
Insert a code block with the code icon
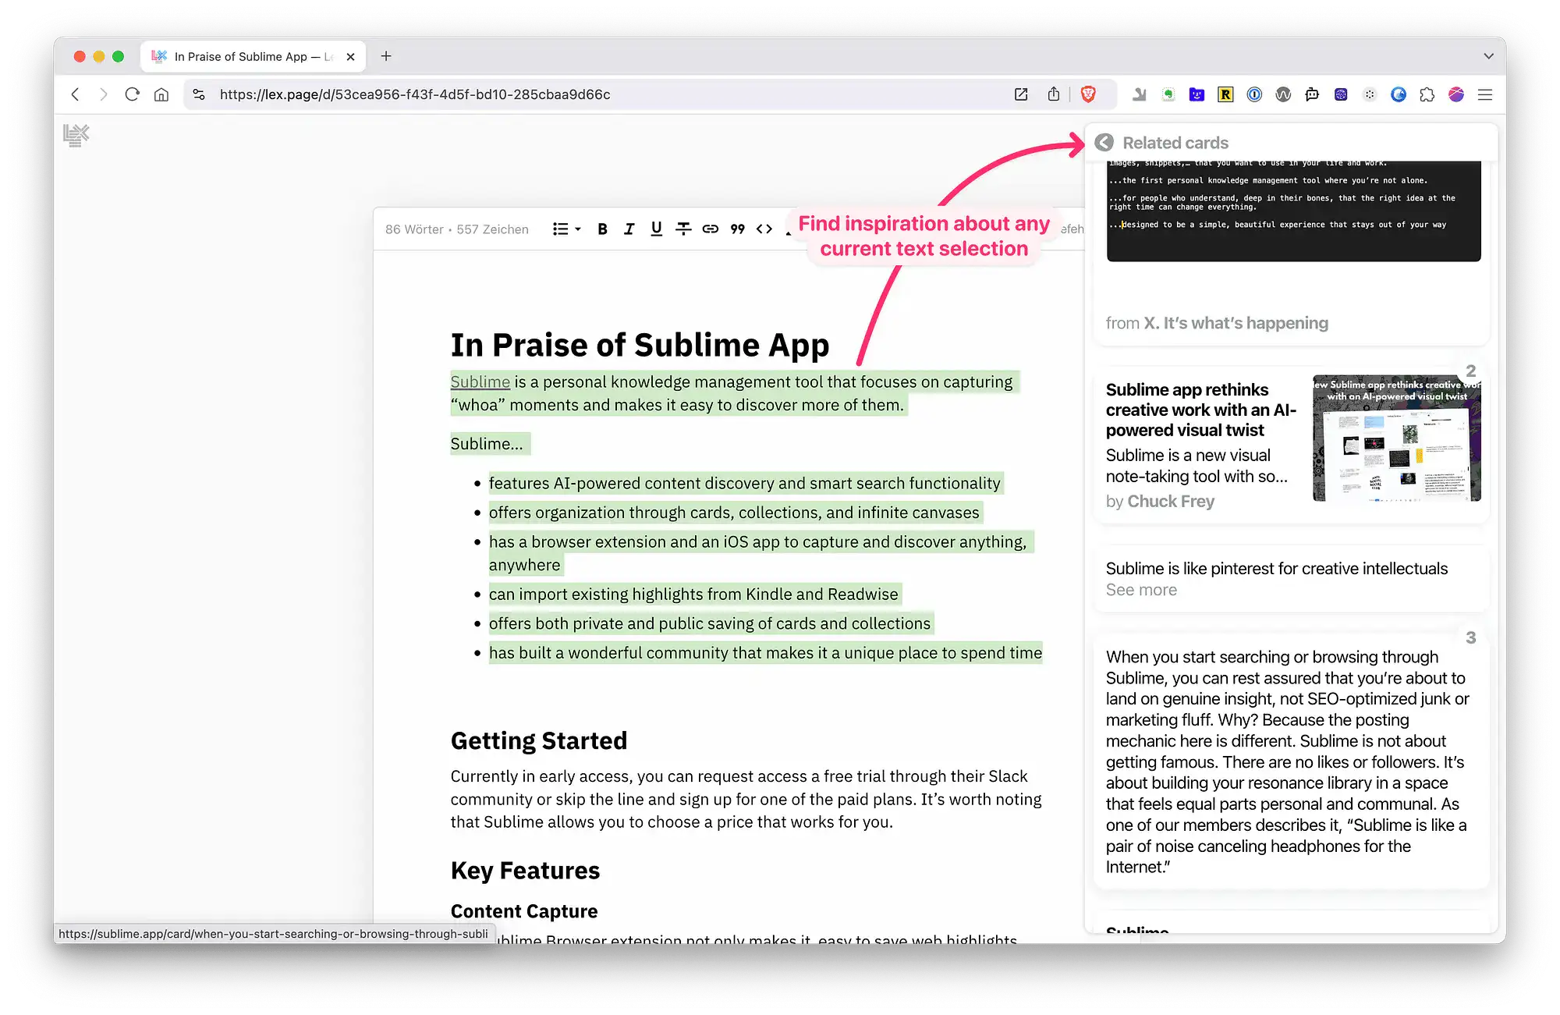[764, 229]
